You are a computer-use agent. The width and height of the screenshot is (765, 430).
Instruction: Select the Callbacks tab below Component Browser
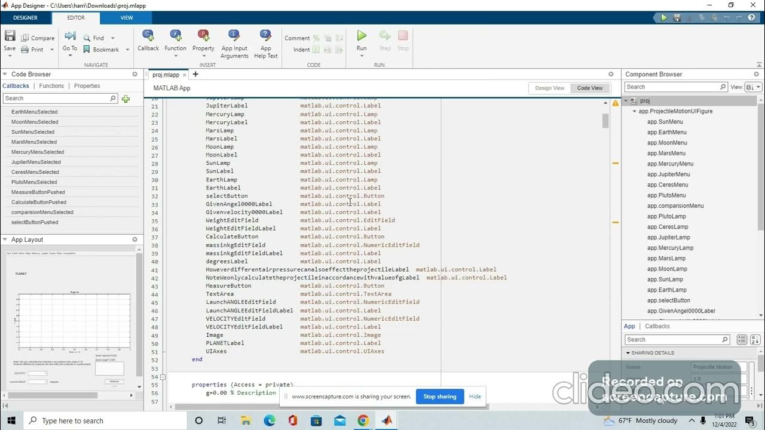[657, 326]
